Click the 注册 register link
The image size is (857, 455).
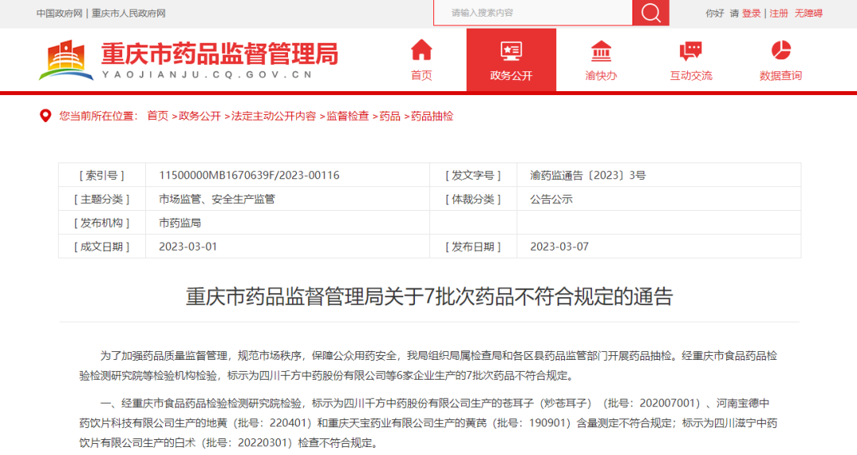779,13
